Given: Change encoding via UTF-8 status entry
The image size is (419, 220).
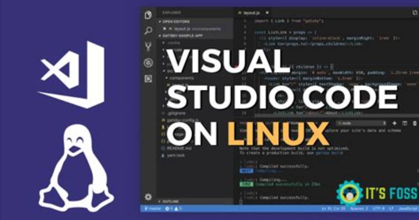Looking at the screenshot, I should (379, 208).
